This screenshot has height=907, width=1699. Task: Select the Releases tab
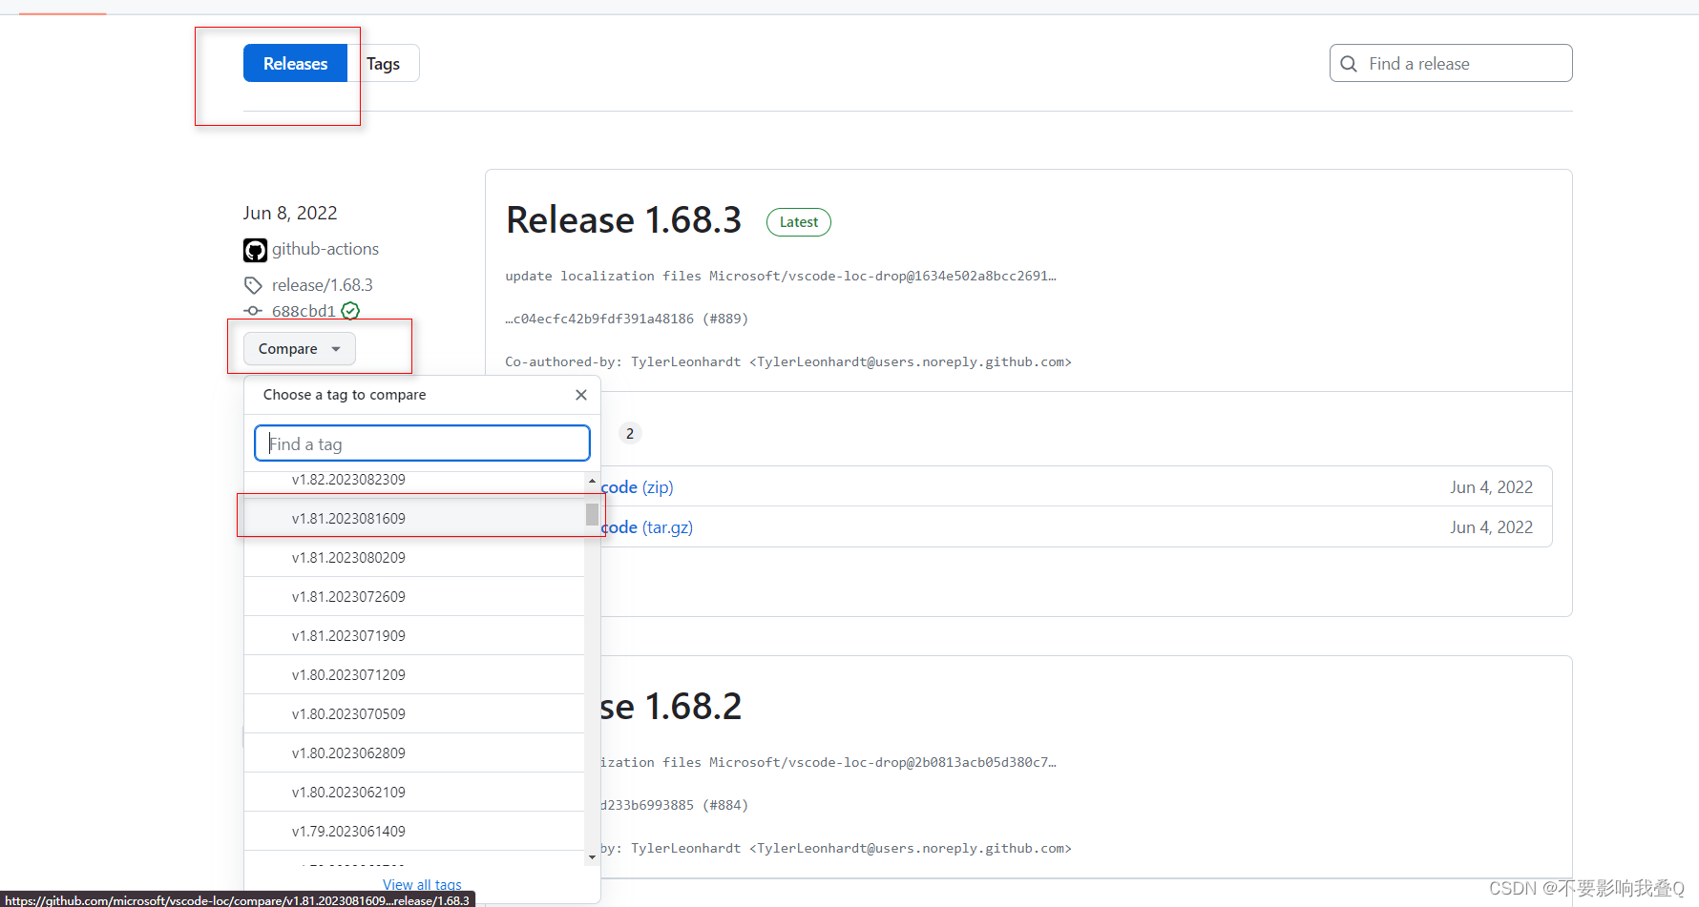click(295, 63)
